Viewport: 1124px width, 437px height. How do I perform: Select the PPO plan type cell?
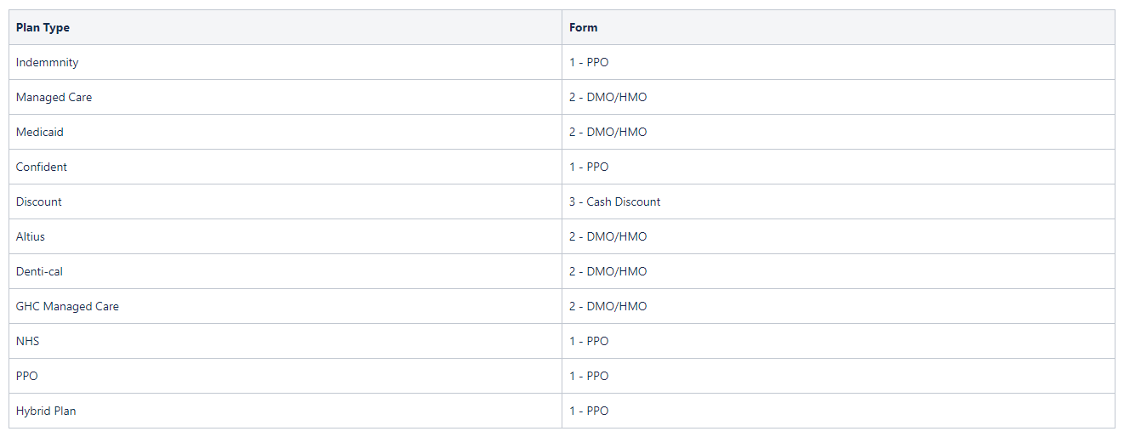(285, 376)
